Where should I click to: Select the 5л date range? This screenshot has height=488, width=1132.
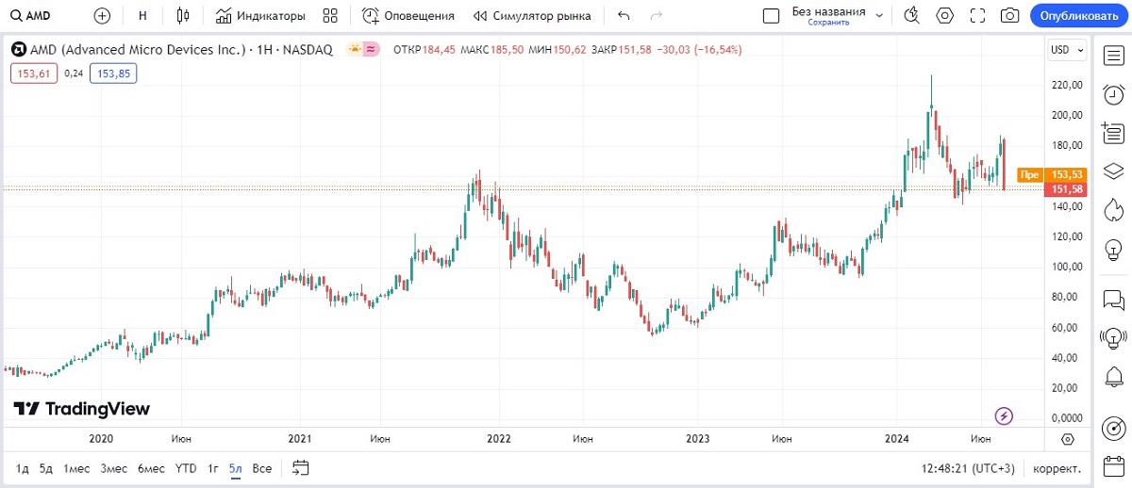click(236, 468)
